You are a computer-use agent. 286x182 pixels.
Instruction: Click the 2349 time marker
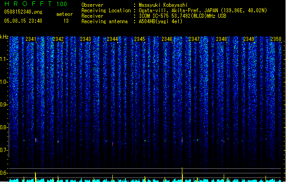coord(249,39)
